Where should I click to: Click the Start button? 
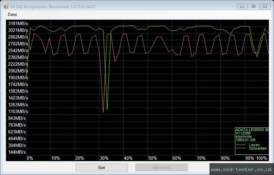[102, 168]
